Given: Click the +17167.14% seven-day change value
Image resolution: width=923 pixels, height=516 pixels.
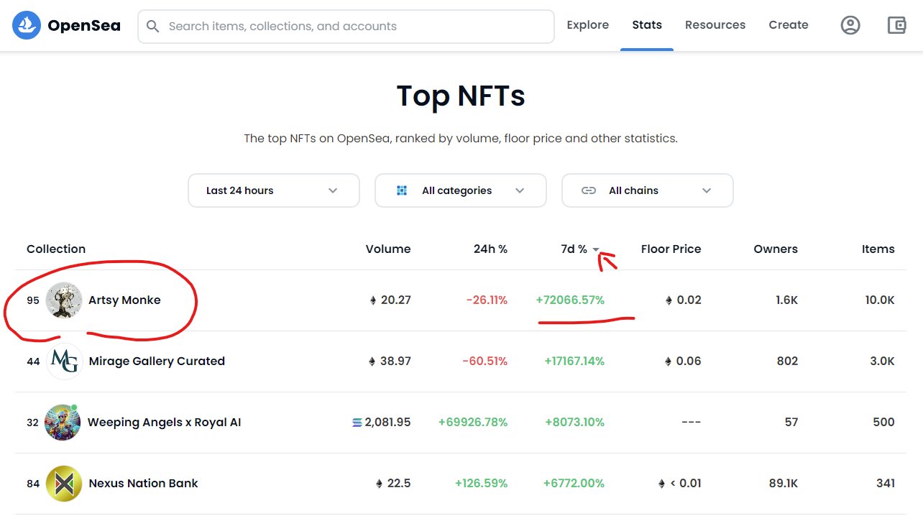Looking at the screenshot, I should [574, 361].
